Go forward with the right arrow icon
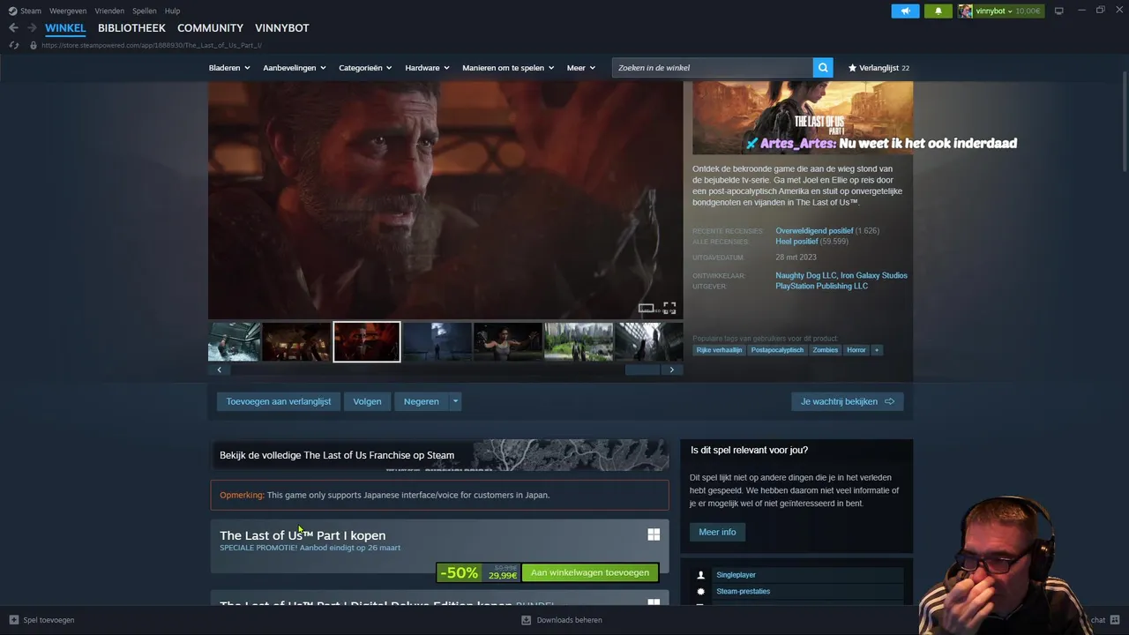Image resolution: width=1129 pixels, height=635 pixels. 32,28
